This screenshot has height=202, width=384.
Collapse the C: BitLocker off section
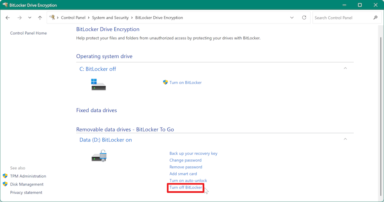(x=345, y=68)
